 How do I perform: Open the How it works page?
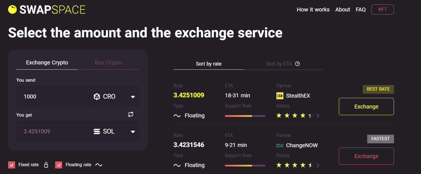tap(313, 9)
